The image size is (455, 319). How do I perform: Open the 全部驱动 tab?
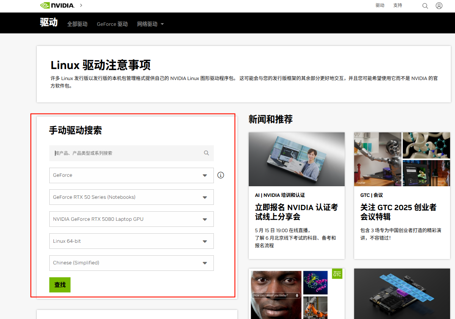pos(77,24)
